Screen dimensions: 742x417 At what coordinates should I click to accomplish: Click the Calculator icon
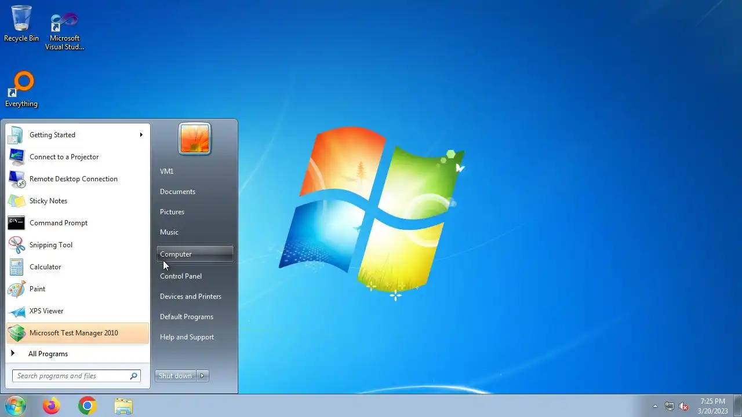click(16, 267)
